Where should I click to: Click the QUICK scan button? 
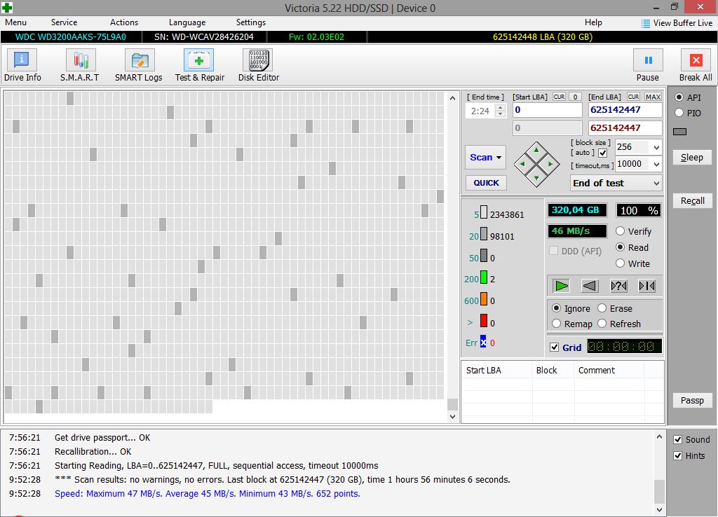point(487,183)
